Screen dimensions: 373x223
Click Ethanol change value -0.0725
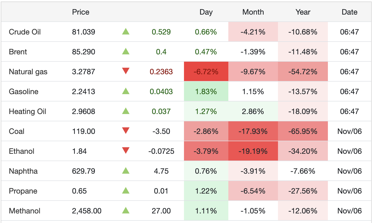[x=161, y=151]
